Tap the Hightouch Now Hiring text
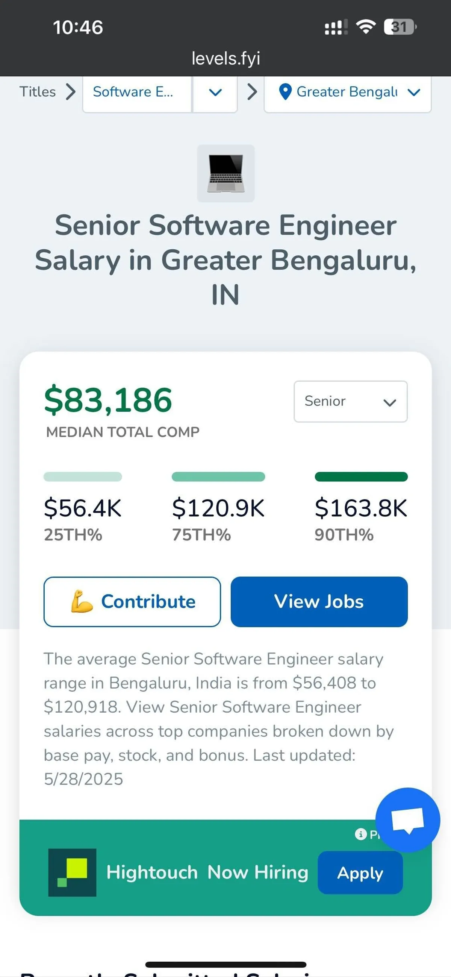The width and height of the screenshot is (451, 977). click(x=207, y=872)
